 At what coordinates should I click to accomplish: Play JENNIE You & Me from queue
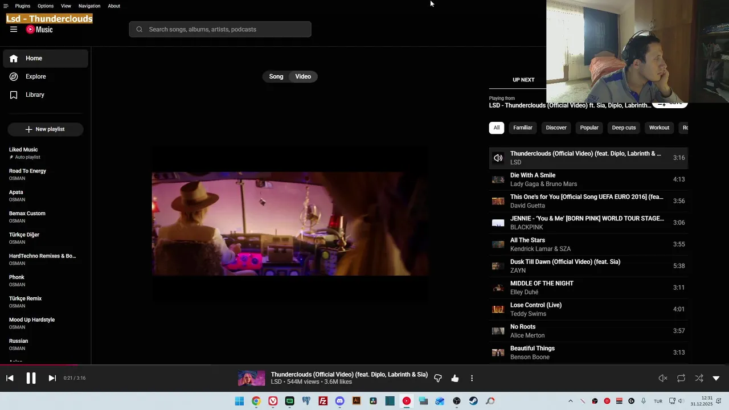click(x=588, y=223)
